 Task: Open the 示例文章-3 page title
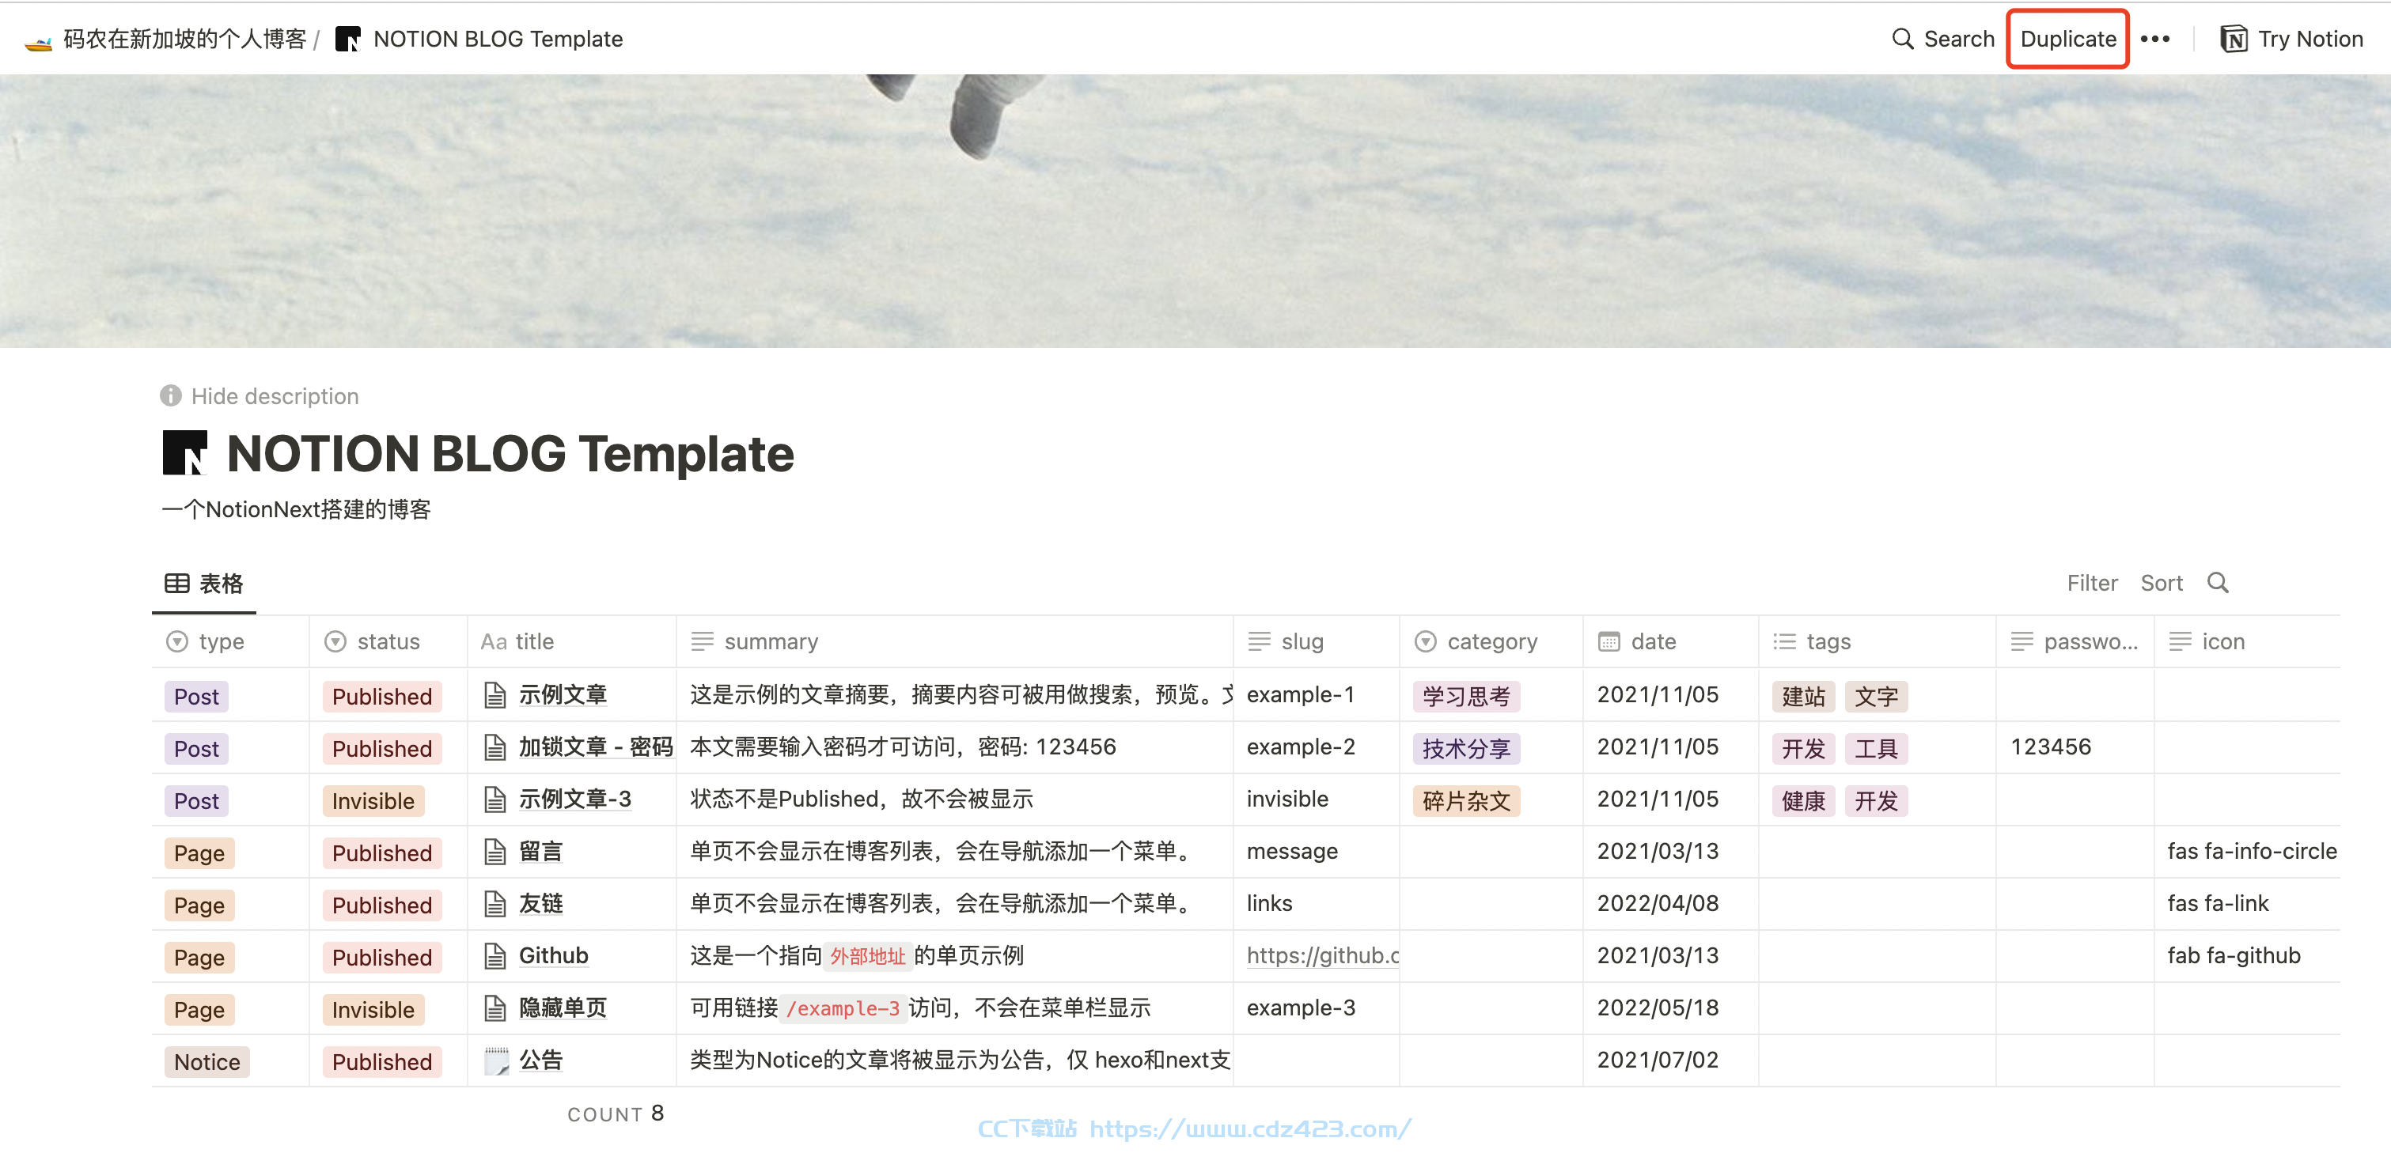pyautogui.click(x=574, y=800)
